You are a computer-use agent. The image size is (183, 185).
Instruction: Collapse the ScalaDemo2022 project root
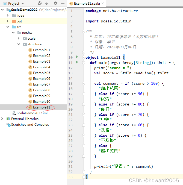pyautogui.click(x=2, y=10)
